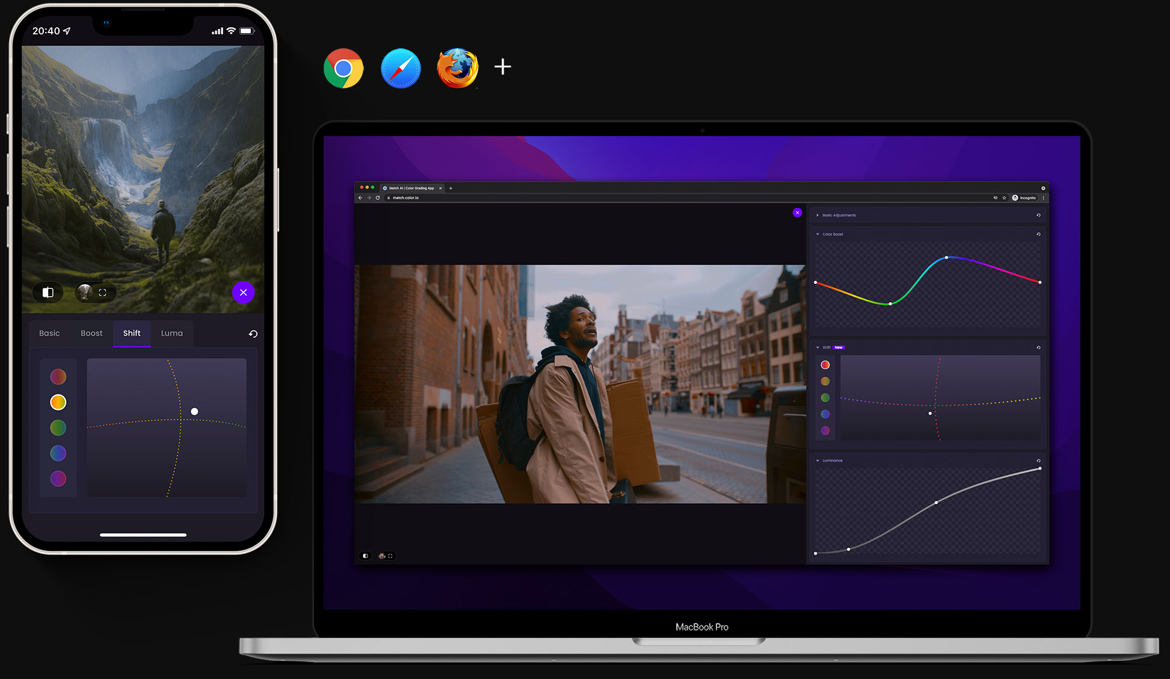Viewport: 1170px width, 679px height.
Task: Open the Basic tab on phone
Action: pos(49,333)
